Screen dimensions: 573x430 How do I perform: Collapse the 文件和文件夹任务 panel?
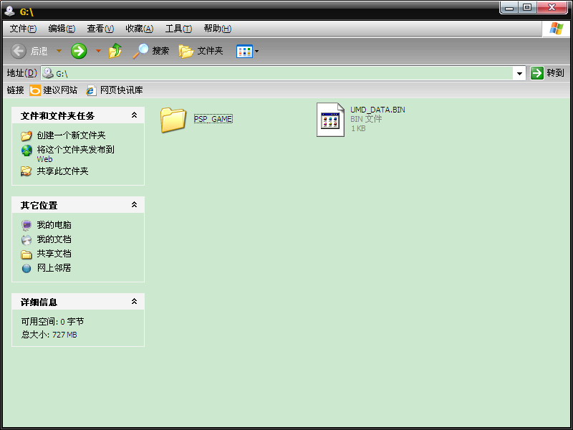coord(134,115)
